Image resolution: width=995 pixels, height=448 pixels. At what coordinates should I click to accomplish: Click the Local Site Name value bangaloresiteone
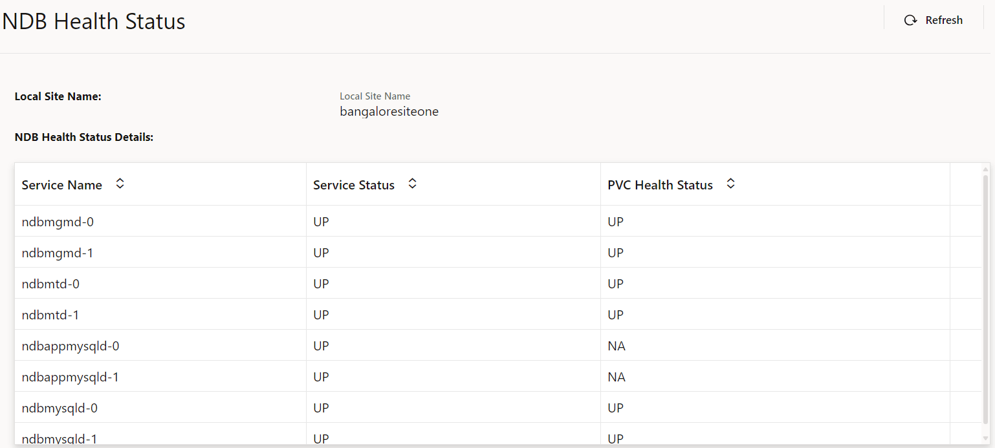(389, 111)
